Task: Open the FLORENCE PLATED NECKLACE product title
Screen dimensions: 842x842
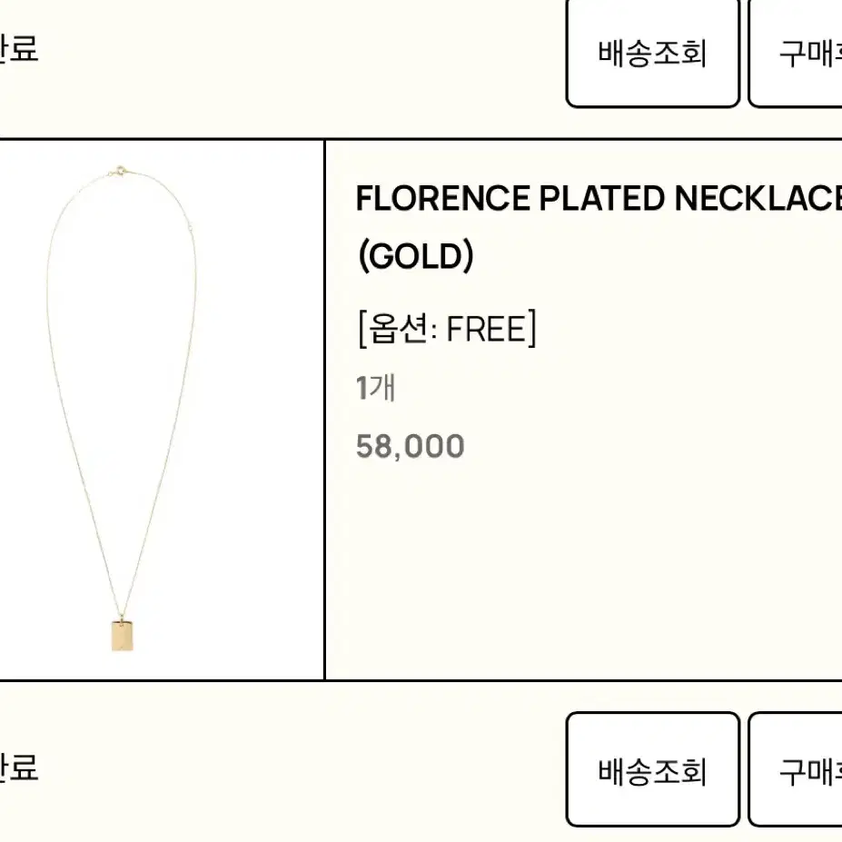Action: click(x=599, y=226)
